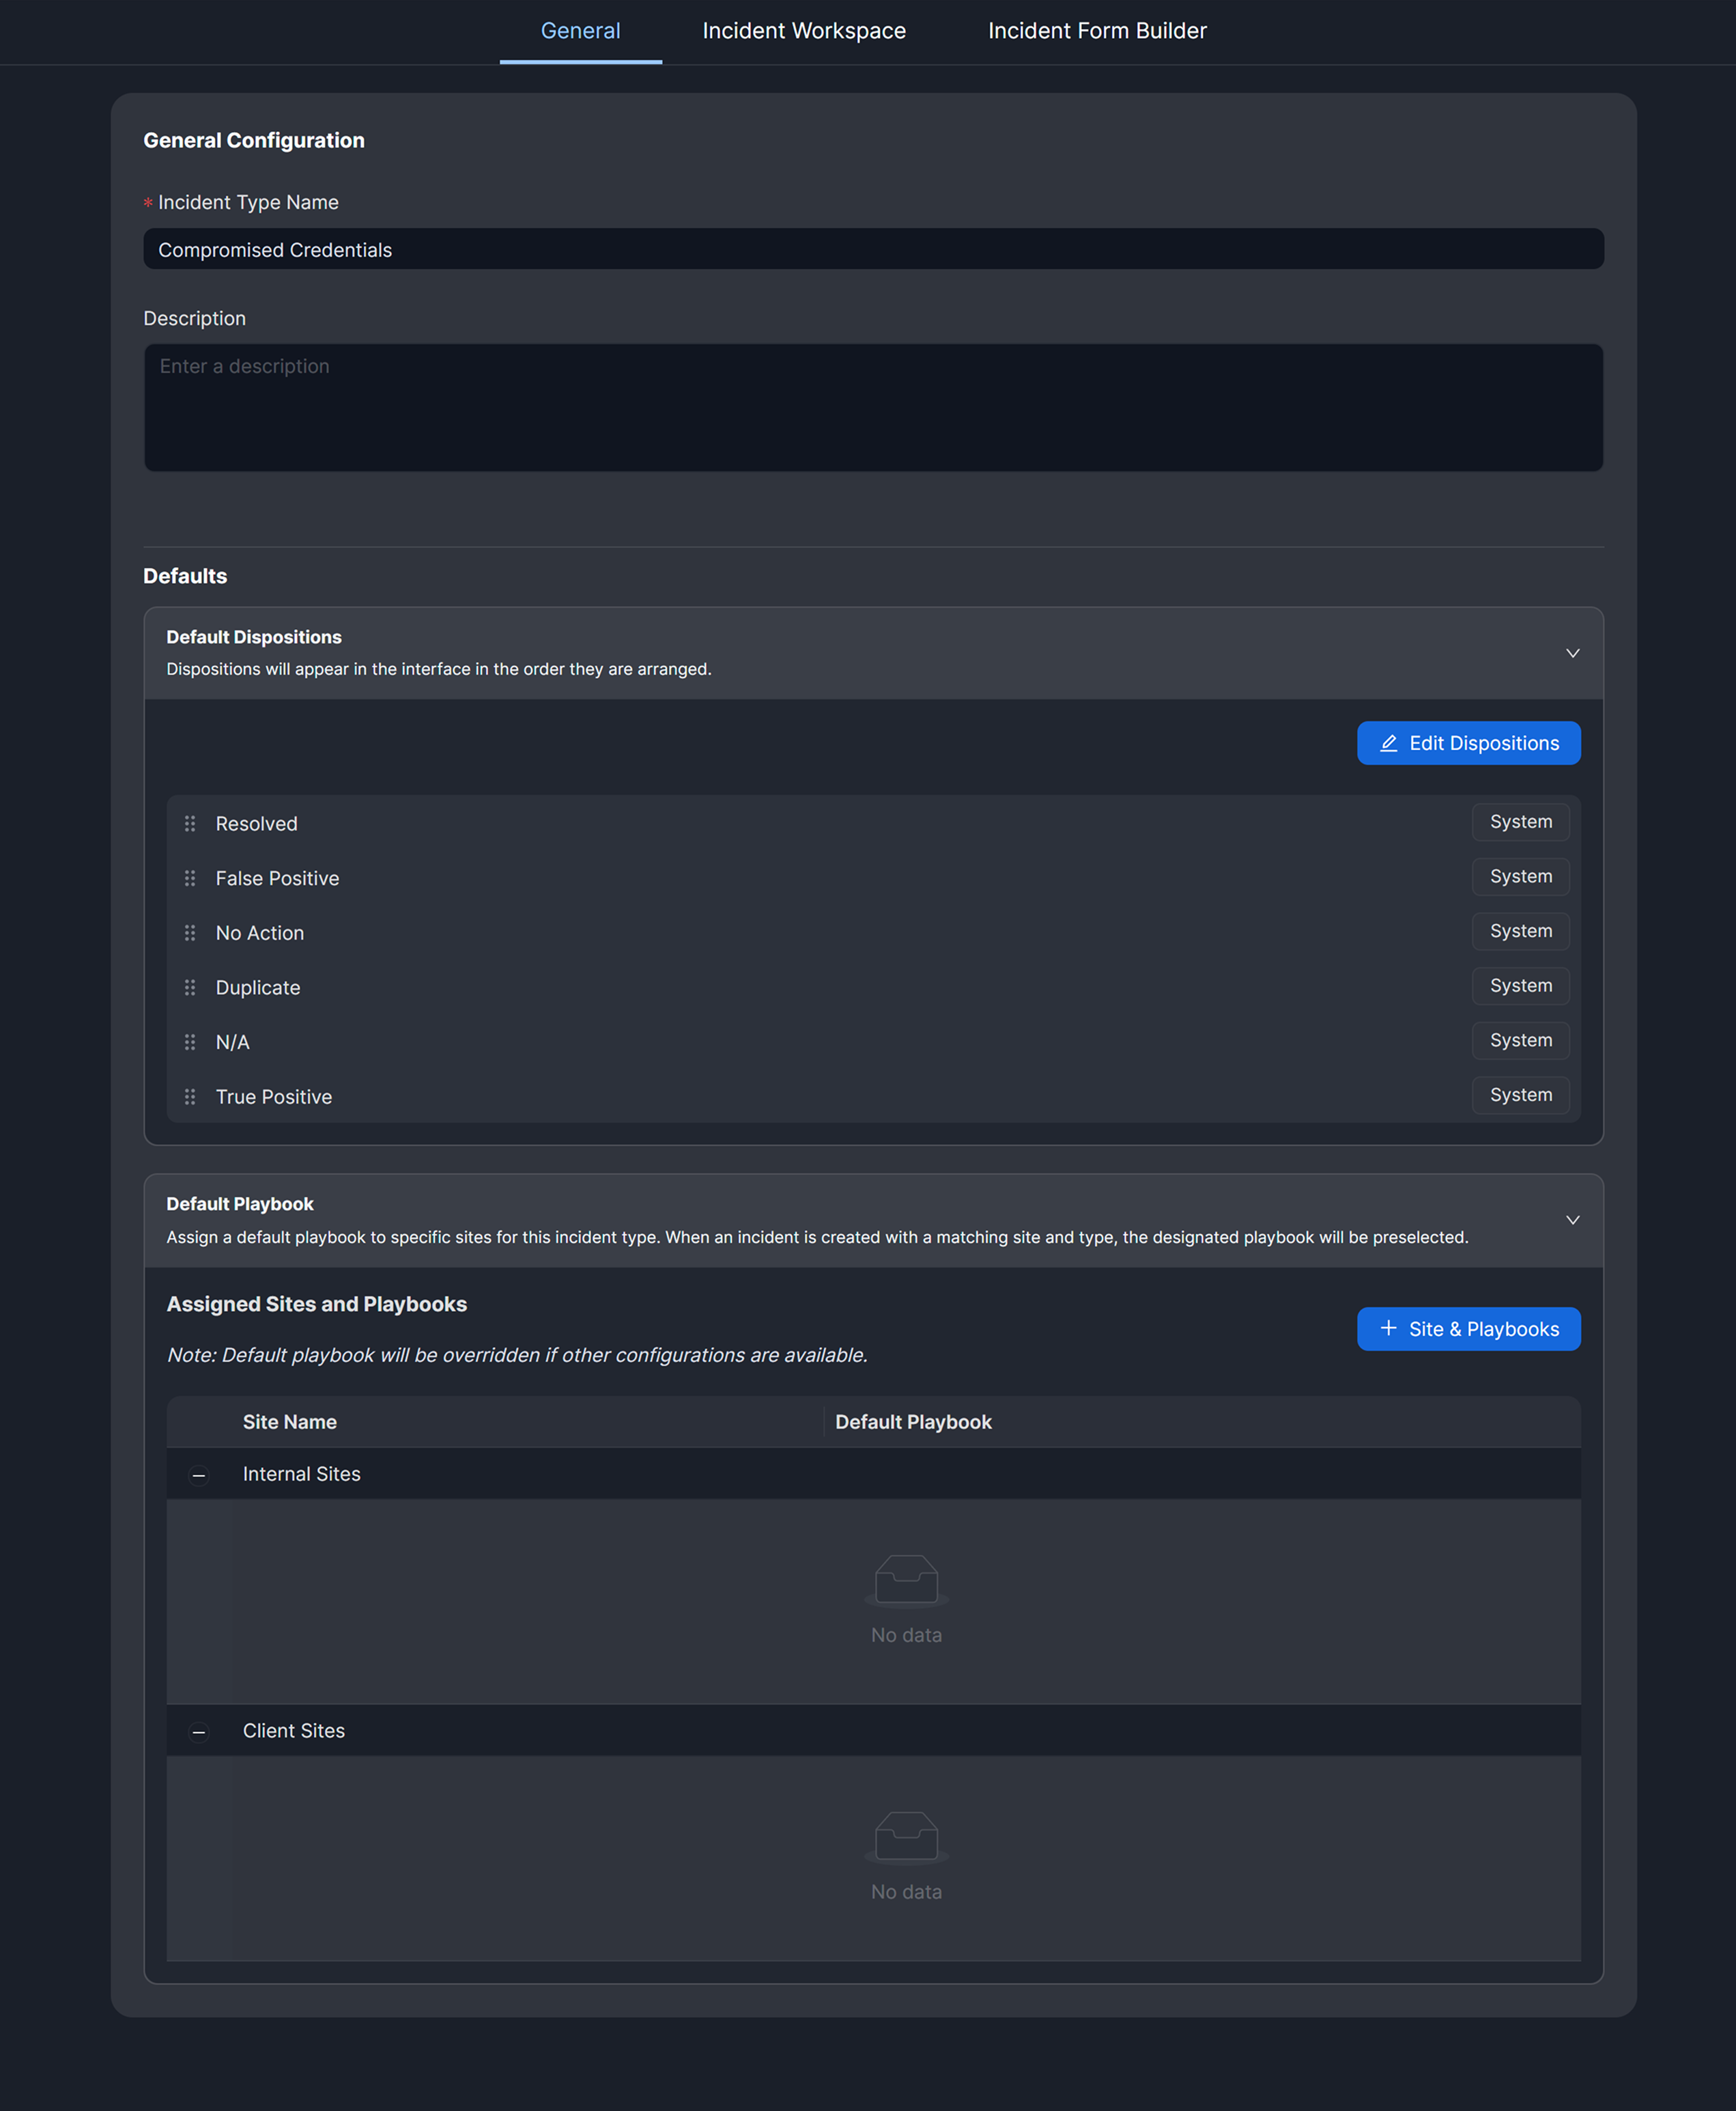The image size is (1736, 2111).
Task: Click the drag handle beside True Positive
Action: tap(190, 1097)
